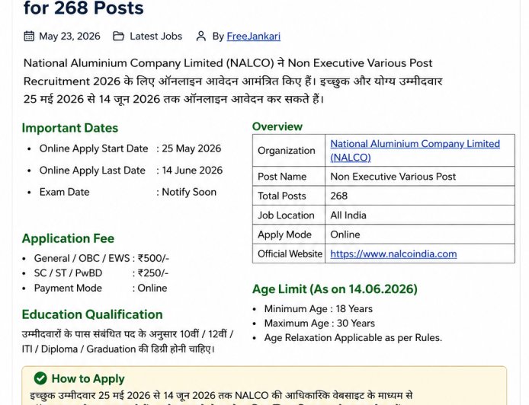Image resolution: width=529 pixels, height=405 pixels.
Task: Click the post date May 23, 2026
Action: 69,36
